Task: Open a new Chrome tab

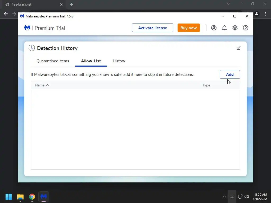Action: 71,4
